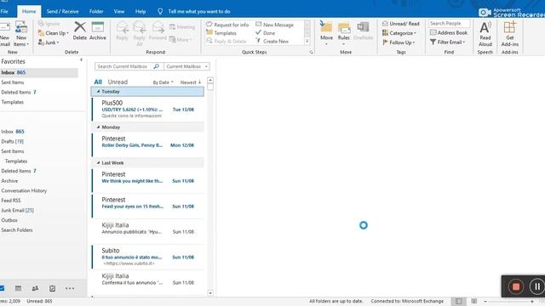Collapse the Last Week group

[x=99, y=162]
